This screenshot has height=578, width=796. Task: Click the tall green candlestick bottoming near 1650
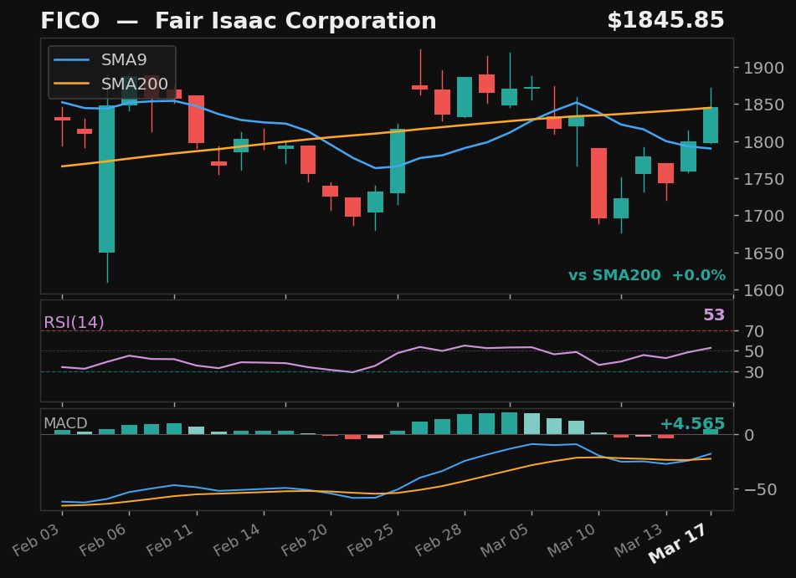click(x=106, y=179)
